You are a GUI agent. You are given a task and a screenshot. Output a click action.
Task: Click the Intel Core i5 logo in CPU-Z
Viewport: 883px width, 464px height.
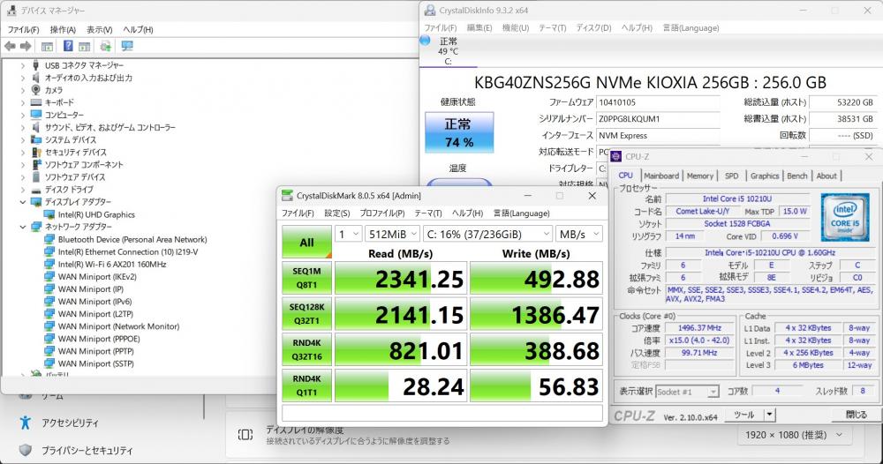click(x=845, y=216)
